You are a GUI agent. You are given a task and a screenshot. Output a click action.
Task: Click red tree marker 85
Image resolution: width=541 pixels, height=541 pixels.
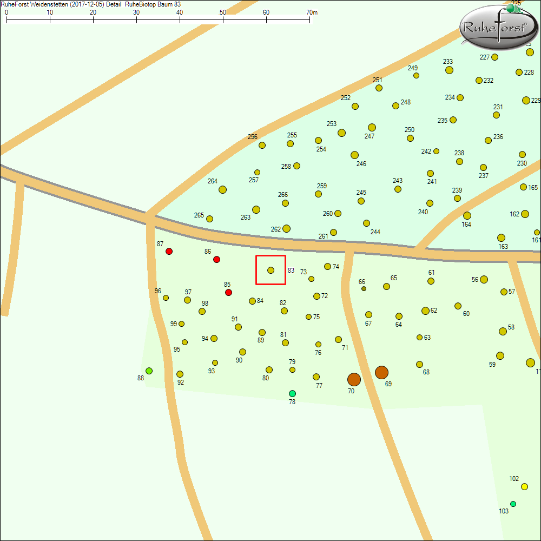point(228,293)
